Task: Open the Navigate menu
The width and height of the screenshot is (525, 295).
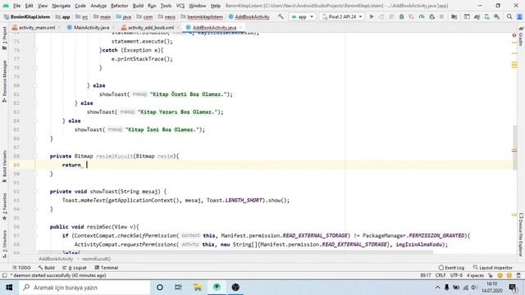Action: (x=62, y=6)
